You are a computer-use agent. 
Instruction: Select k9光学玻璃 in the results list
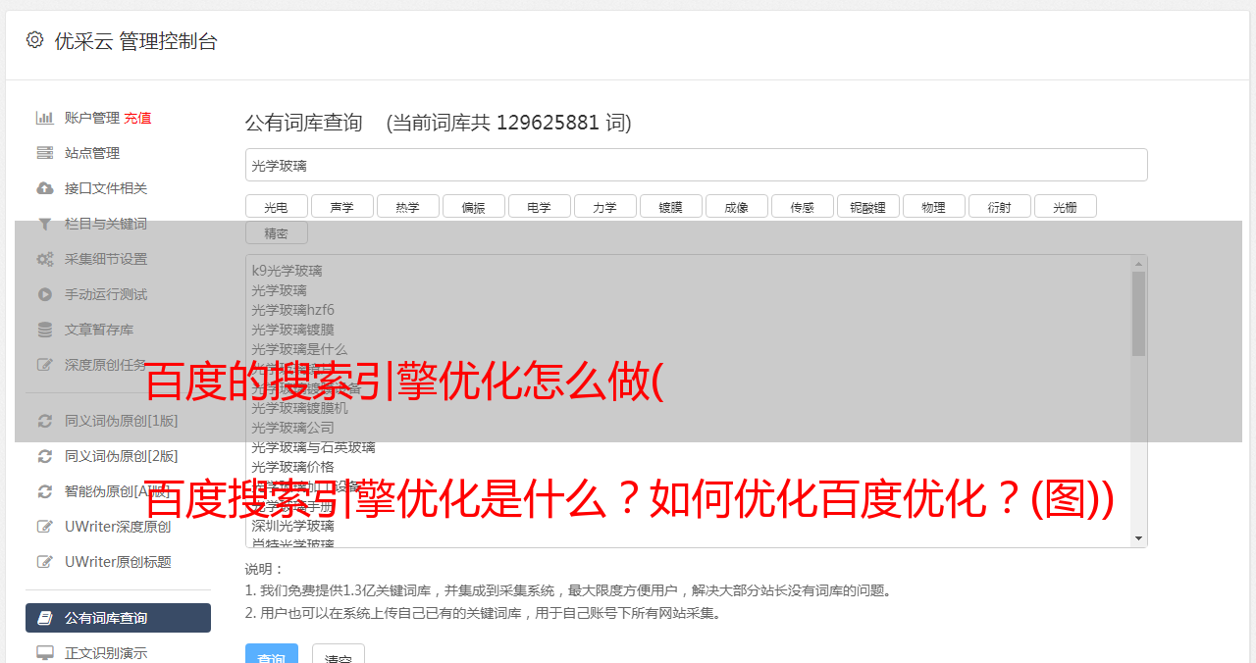click(287, 271)
